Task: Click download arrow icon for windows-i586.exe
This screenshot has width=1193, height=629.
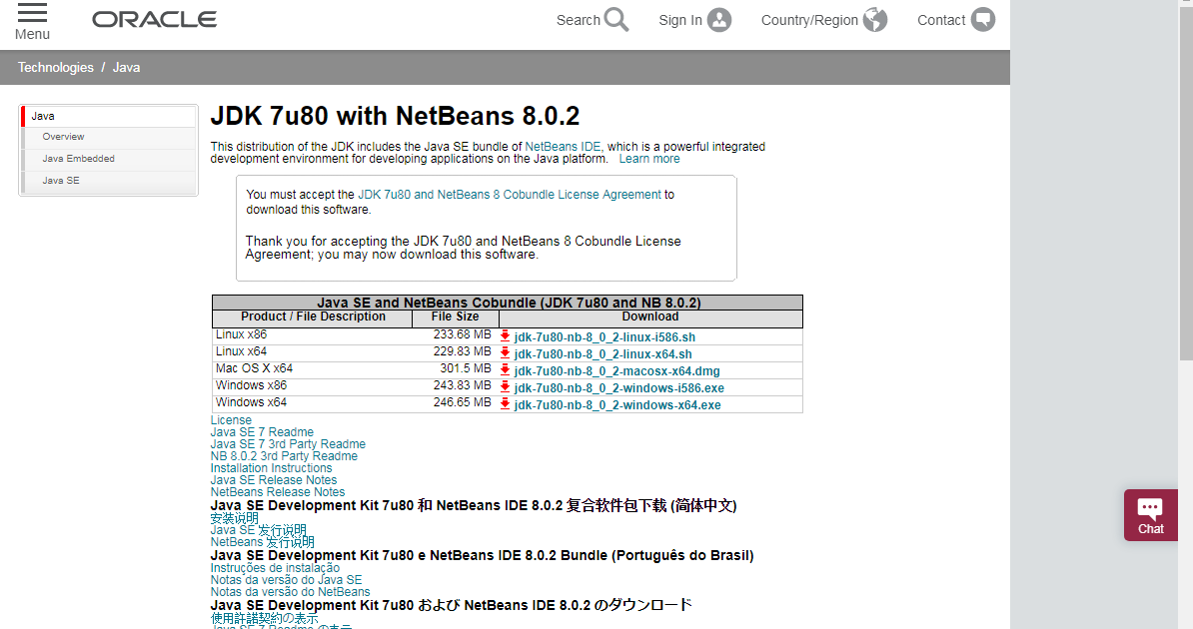Action: (505, 386)
